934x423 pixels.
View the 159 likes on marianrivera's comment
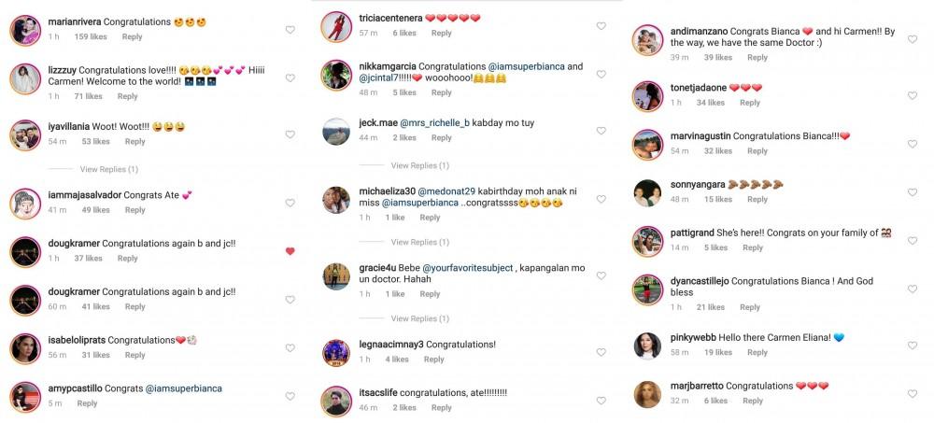click(91, 37)
